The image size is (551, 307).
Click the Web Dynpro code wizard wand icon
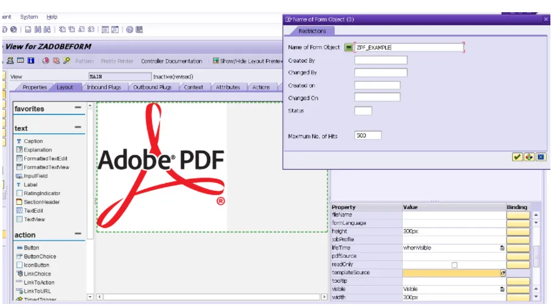(x=66, y=61)
